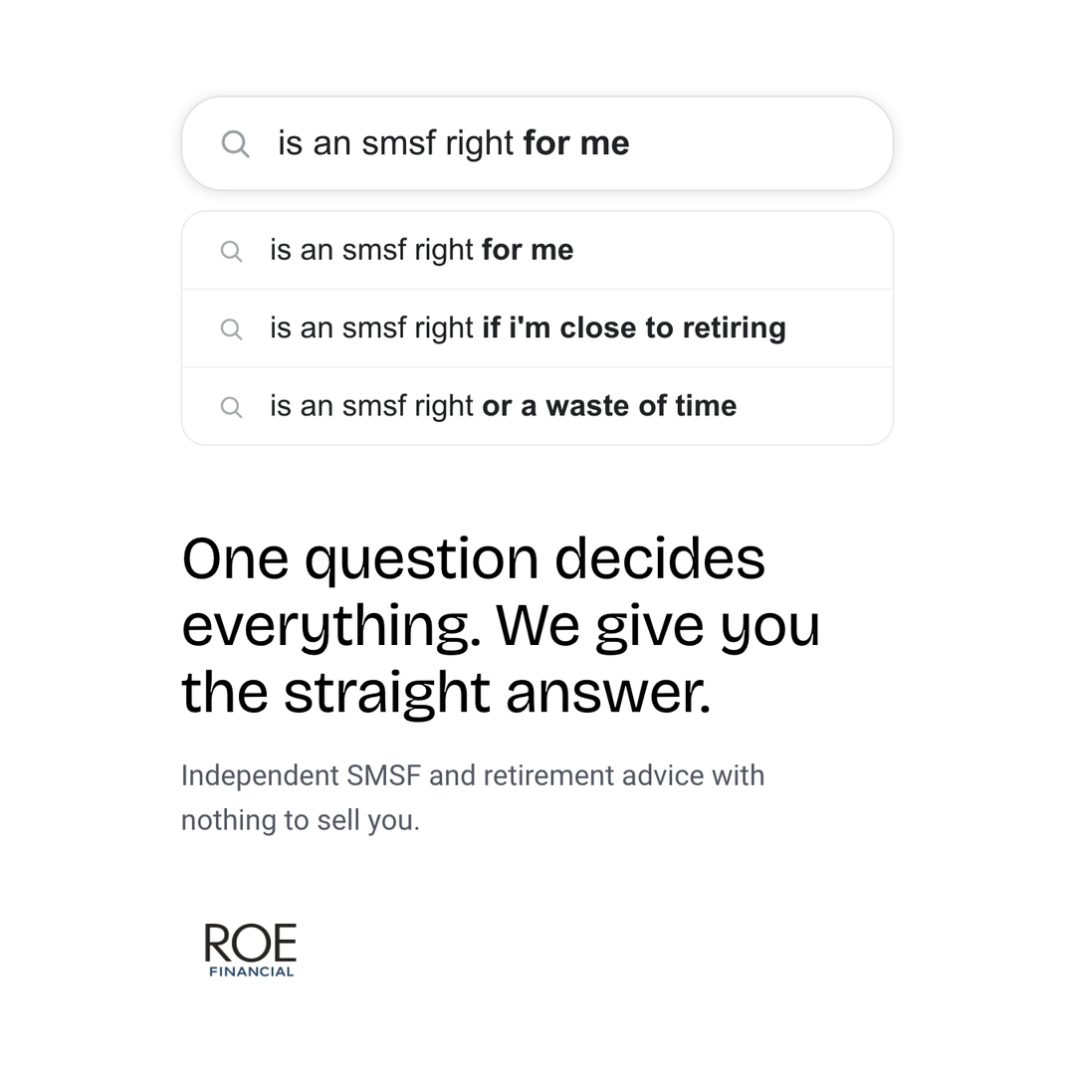Click the FINANCIAL word under ROE

point(252,971)
